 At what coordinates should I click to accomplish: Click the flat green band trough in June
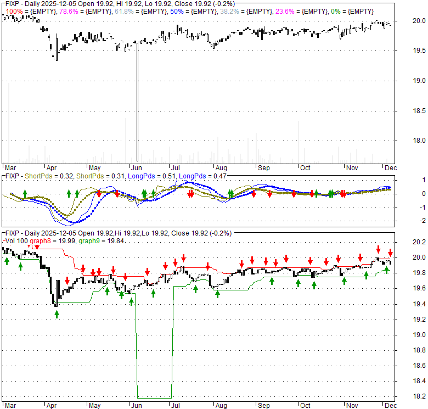pyautogui.click(x=154, y=397)
